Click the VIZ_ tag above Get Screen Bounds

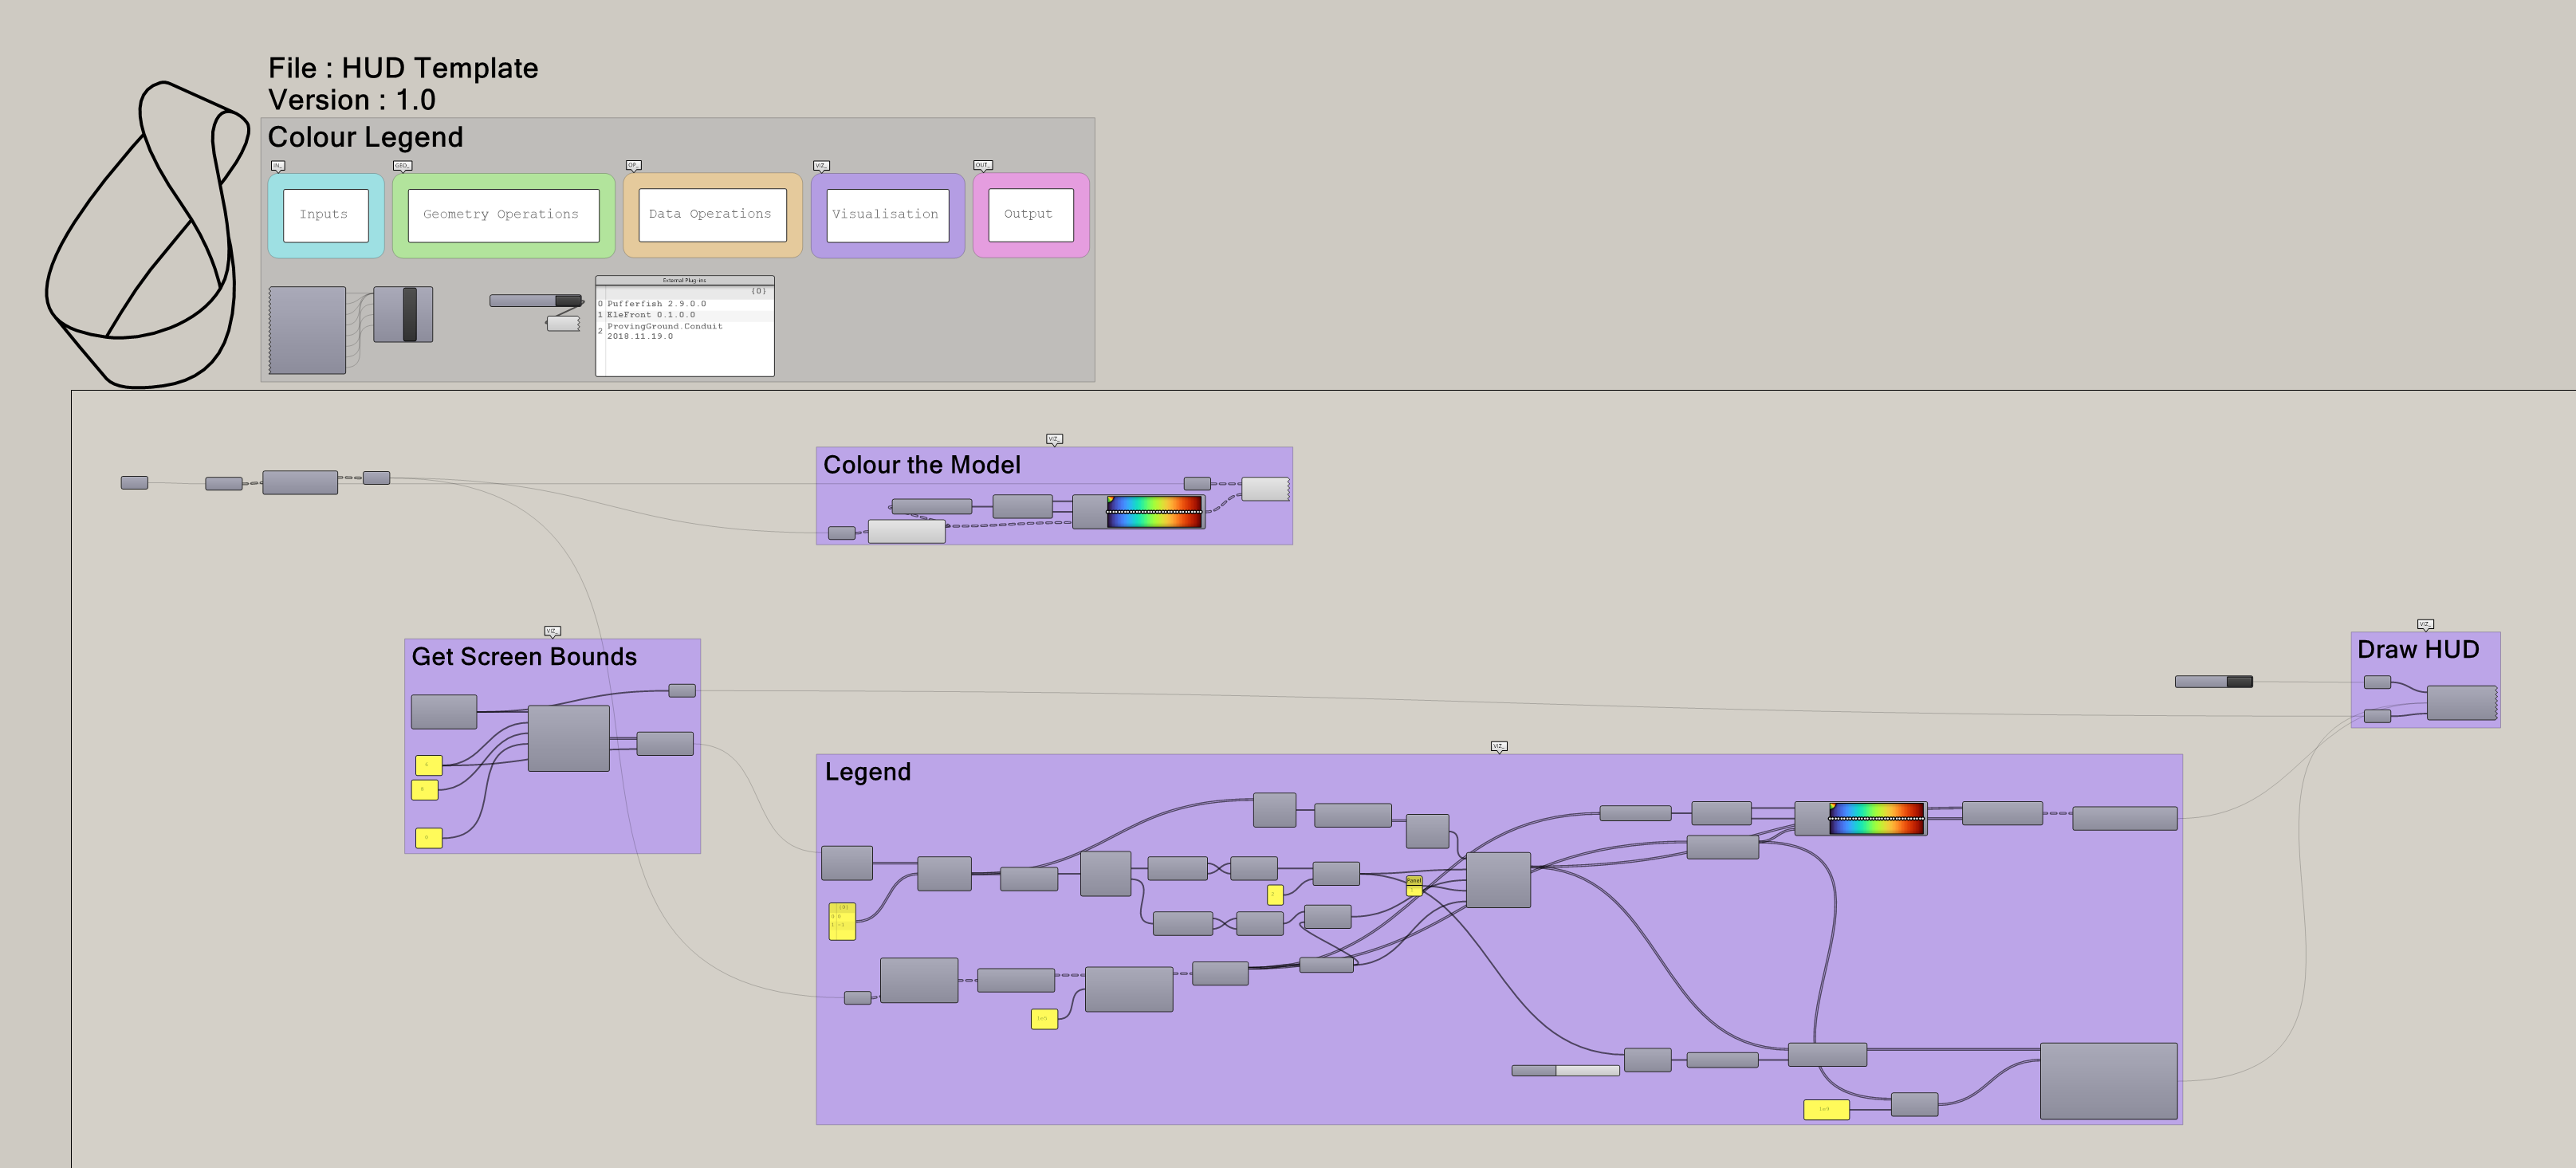pos(552,631)
